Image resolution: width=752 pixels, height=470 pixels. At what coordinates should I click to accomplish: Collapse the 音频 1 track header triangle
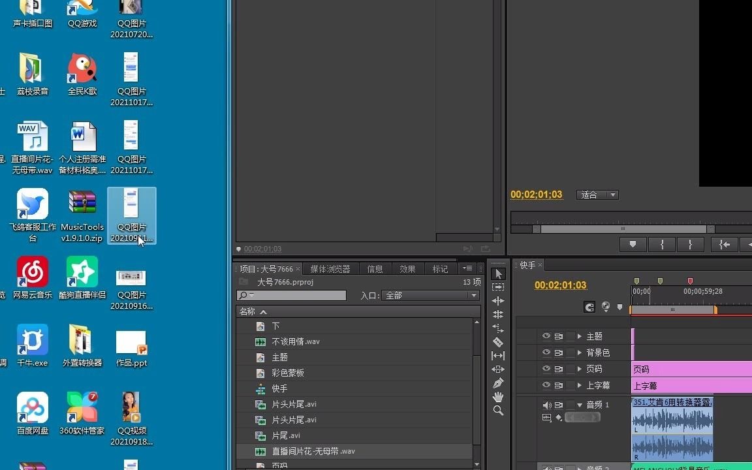(x=580, y=405)
